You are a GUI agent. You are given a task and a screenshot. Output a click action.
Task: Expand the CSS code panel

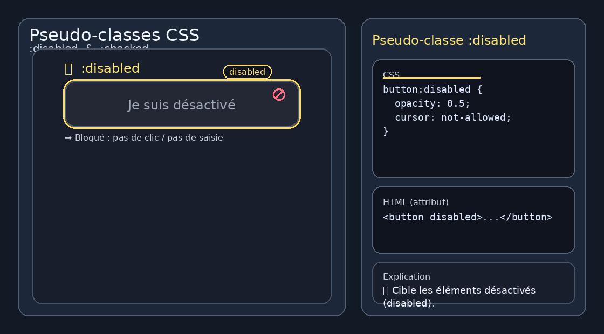473,119
